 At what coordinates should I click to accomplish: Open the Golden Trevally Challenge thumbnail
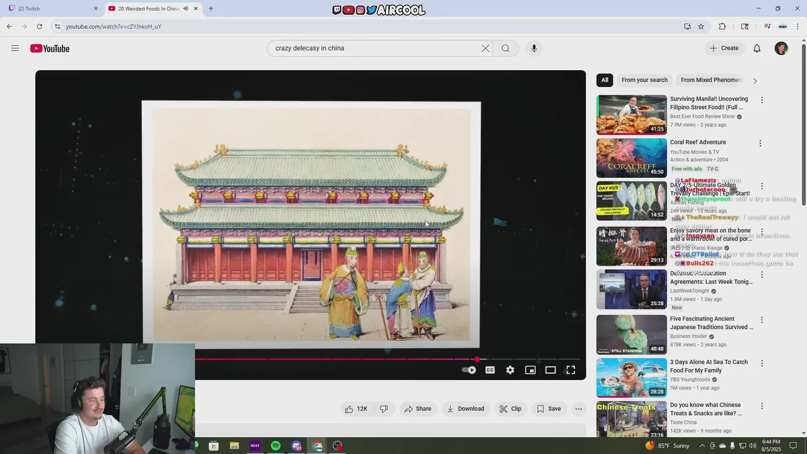click(x=632, y=201)
